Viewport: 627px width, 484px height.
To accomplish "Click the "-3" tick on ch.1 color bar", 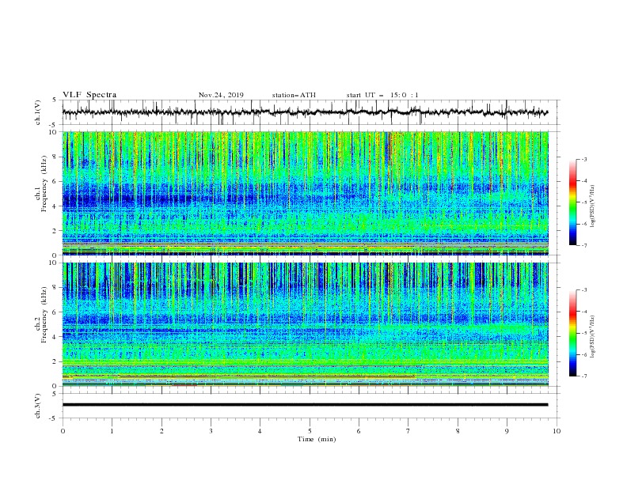I will [x=583, y=159].
